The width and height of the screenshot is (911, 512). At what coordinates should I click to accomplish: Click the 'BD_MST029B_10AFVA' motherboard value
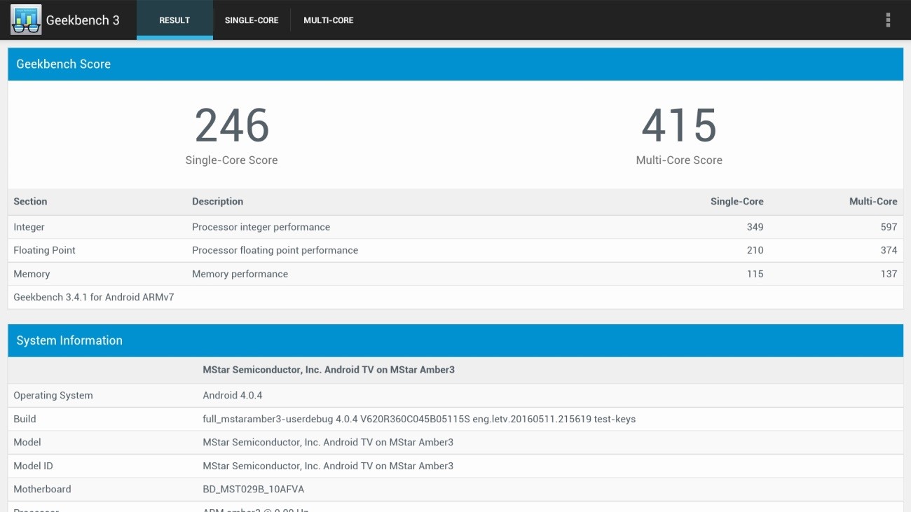254,489
